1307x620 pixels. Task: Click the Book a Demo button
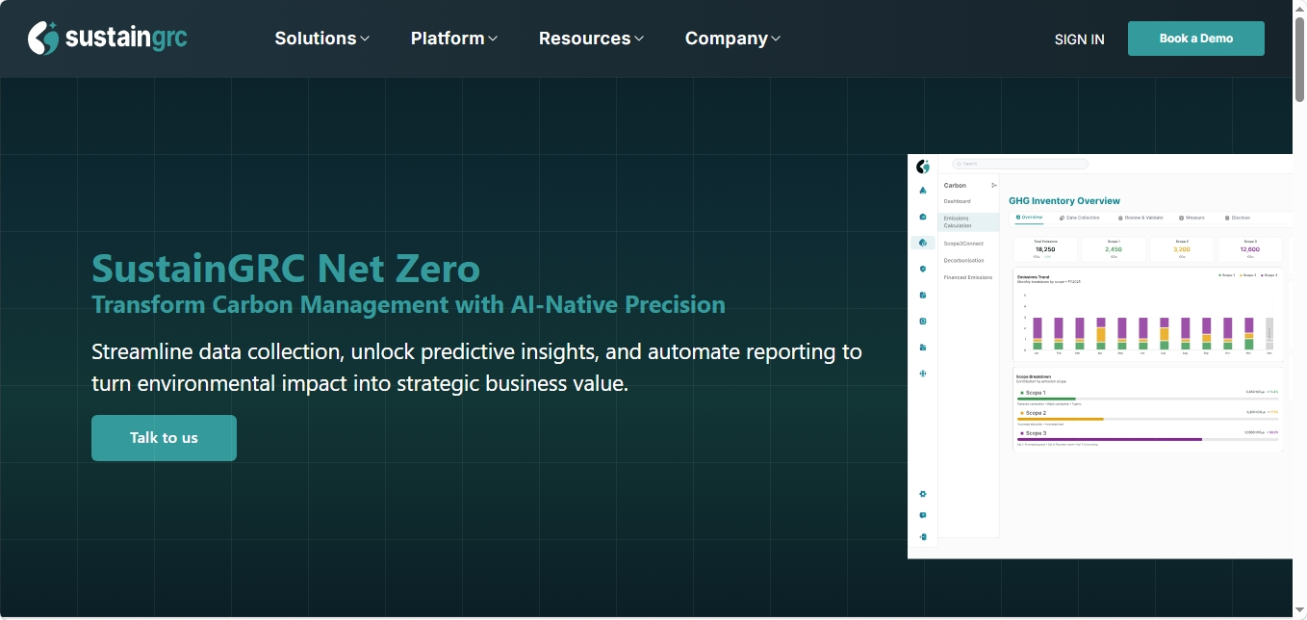pyautogui.click(x=1196, y=39)
